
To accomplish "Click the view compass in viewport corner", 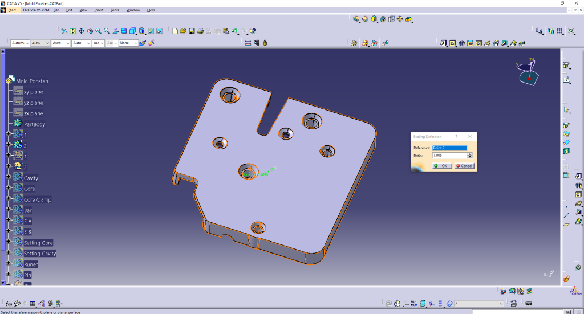I will tap(528, 72).
